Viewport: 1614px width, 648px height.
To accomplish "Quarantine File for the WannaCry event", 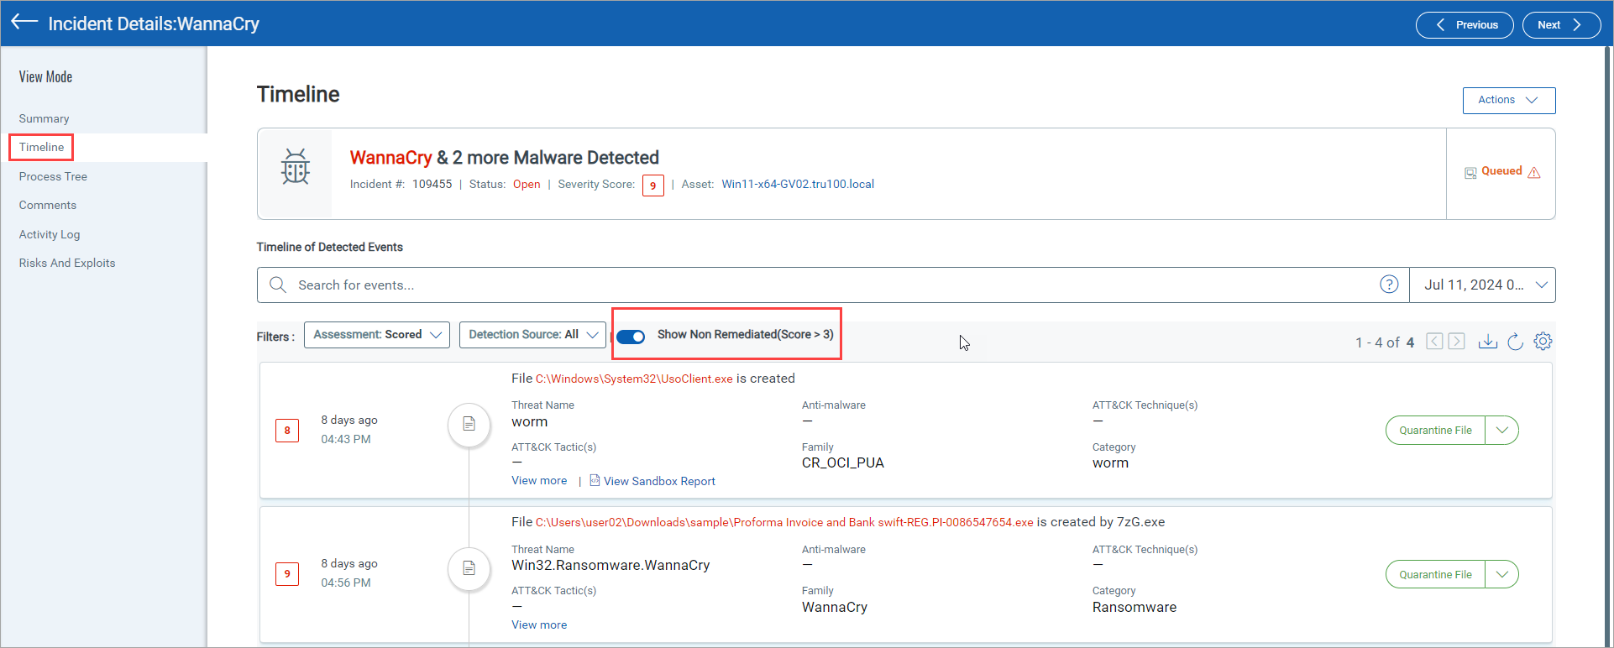I will 1435,574.
